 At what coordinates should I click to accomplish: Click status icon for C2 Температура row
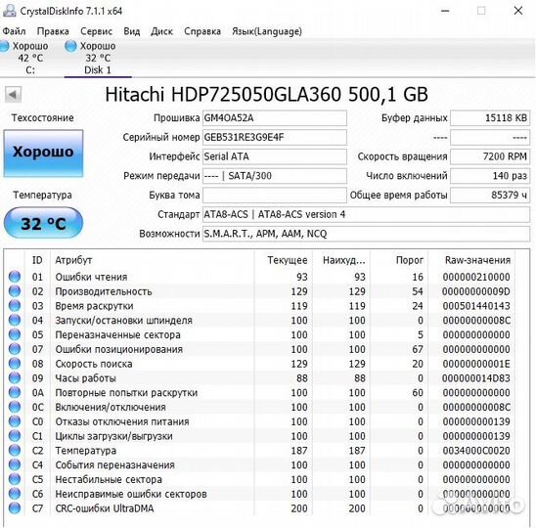pos(15,450)
